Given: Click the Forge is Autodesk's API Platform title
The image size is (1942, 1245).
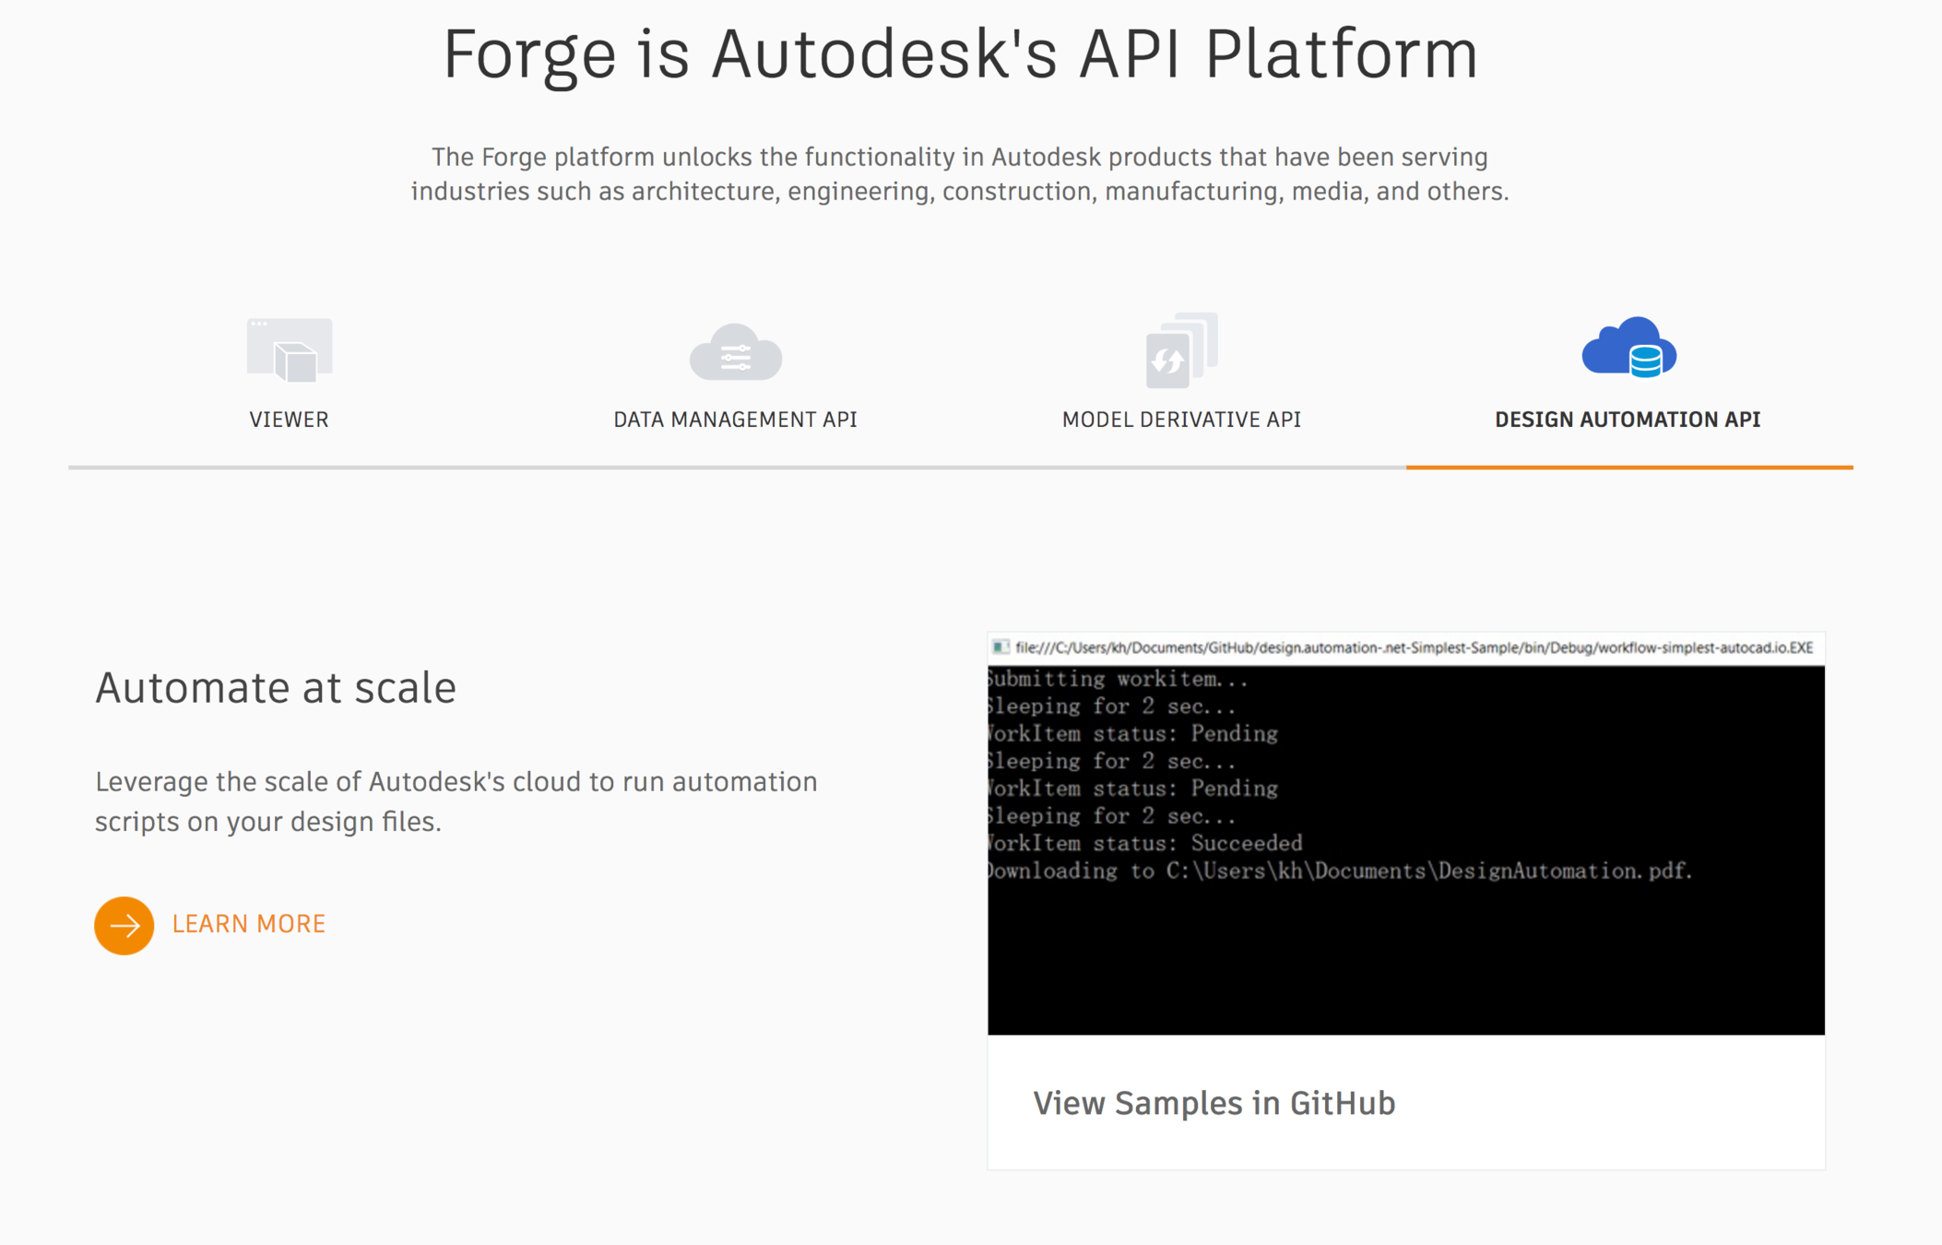Looking at the screenshot, I should tap(960, 53).
